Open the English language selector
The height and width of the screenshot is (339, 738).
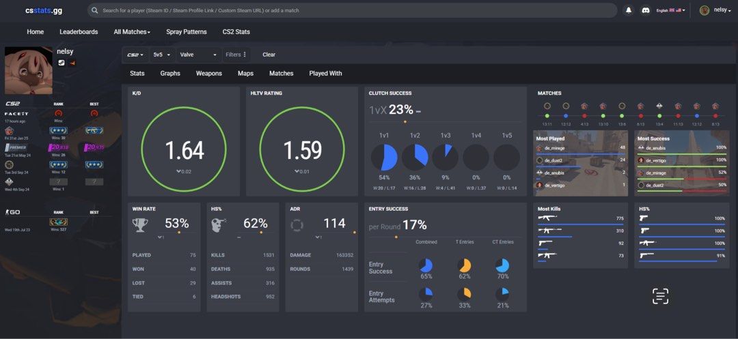671,10
